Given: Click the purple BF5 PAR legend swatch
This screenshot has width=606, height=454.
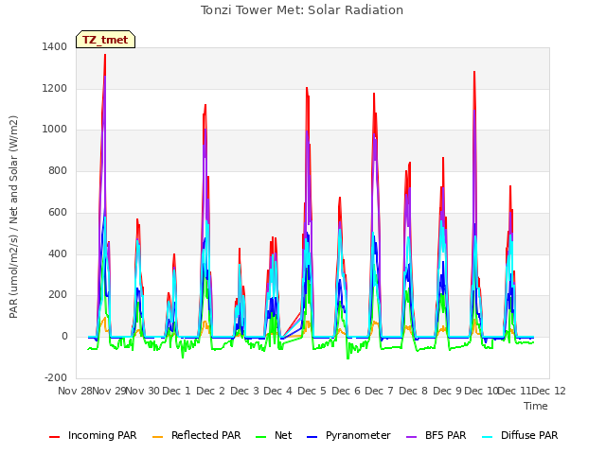Looking at the screenshot, I should 412,437.
